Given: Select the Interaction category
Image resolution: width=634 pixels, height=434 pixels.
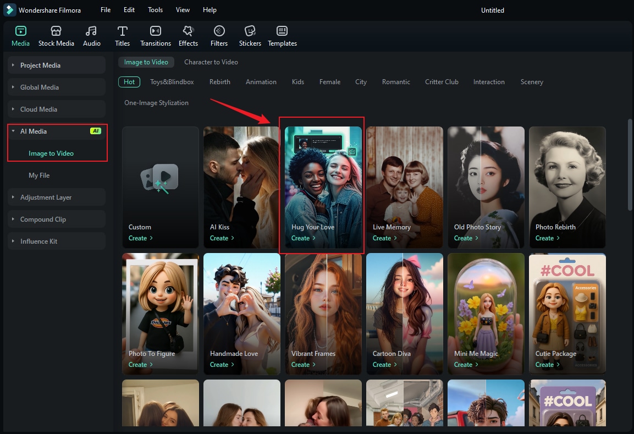Looking at the screenshot, I should coord(489,82).
